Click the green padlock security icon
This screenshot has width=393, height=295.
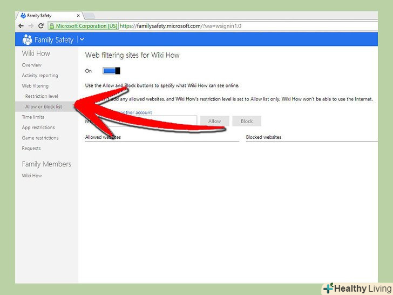pos(52,26)
